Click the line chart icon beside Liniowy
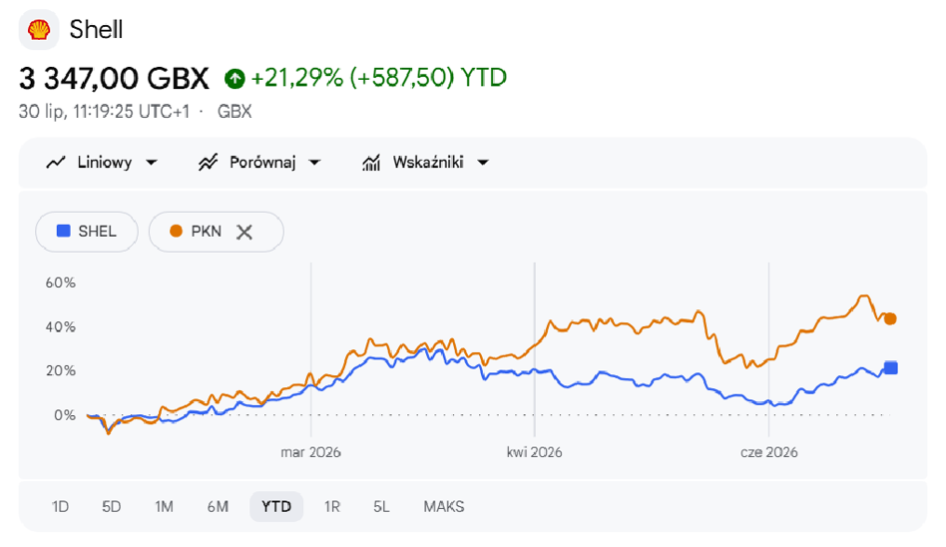Screen dimensions: 946x547 click(56, 163)
